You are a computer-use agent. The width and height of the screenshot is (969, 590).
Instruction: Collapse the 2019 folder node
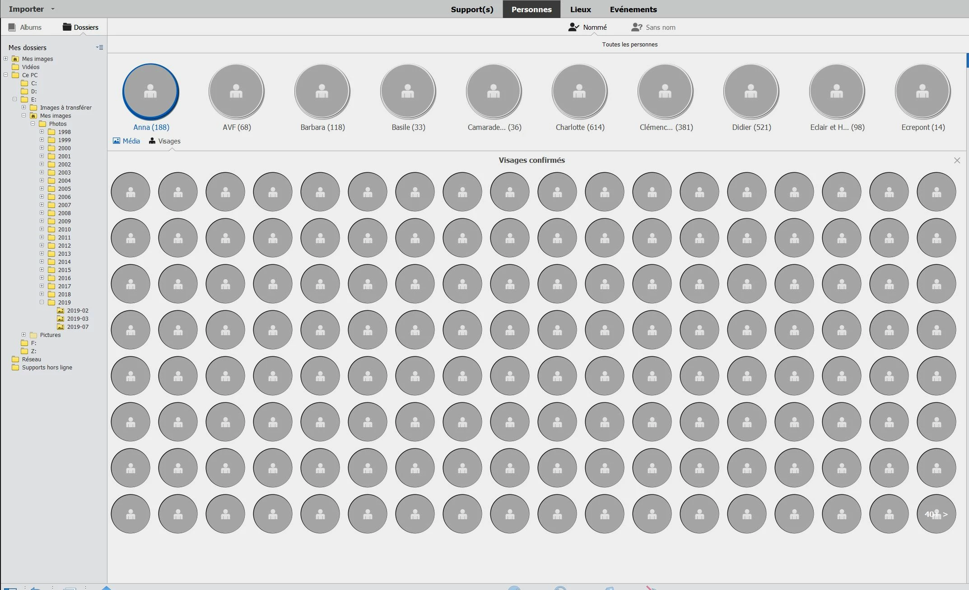point(42,302)
